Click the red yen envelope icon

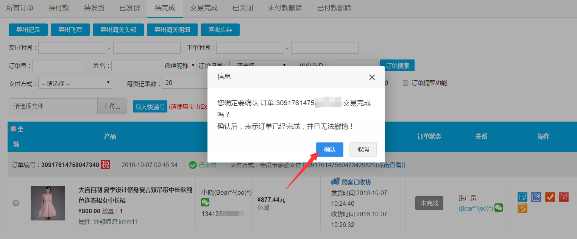click(564, 197)
